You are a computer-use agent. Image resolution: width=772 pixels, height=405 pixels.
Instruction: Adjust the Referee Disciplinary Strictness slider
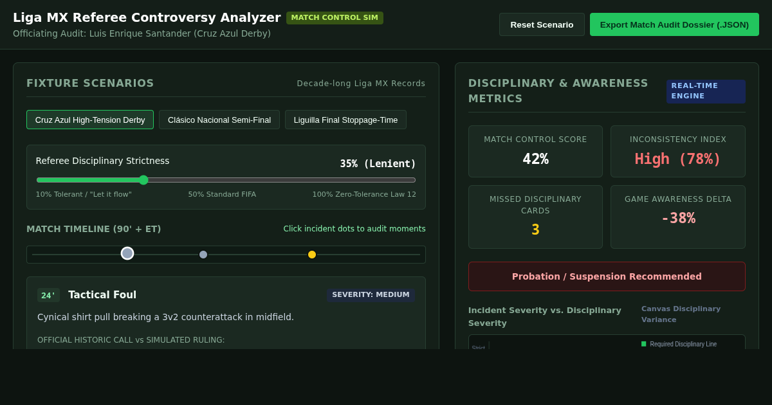[226, 180]
